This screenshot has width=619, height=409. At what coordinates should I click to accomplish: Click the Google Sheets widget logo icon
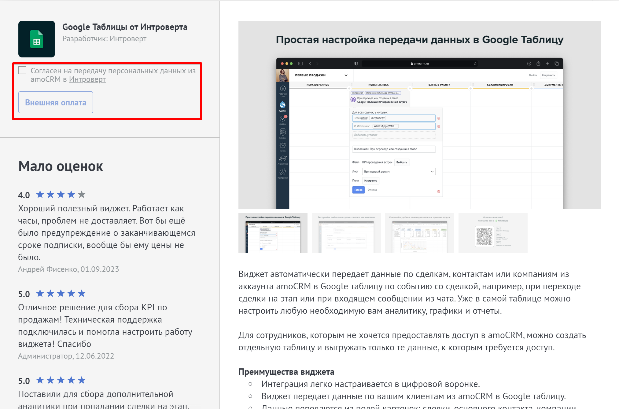(x=37, y=39)
